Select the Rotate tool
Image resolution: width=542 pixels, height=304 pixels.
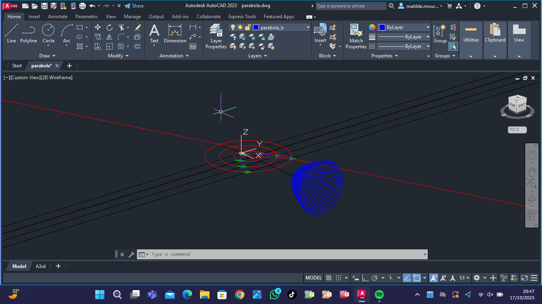[110, 27]
